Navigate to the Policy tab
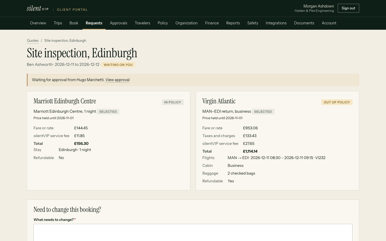 pos(163,23)
